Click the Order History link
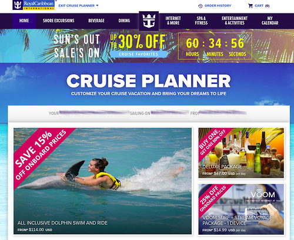294x240 pixels. click(x=218, y=6)
